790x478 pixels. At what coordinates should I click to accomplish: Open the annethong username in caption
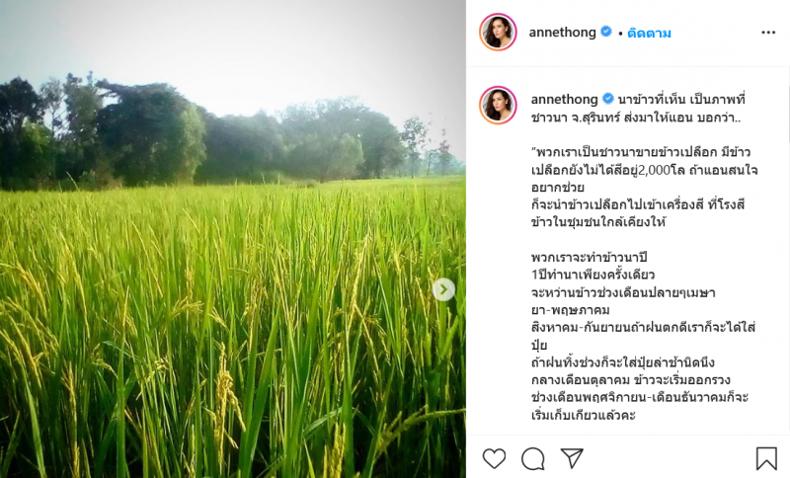(x=564, y=99)
